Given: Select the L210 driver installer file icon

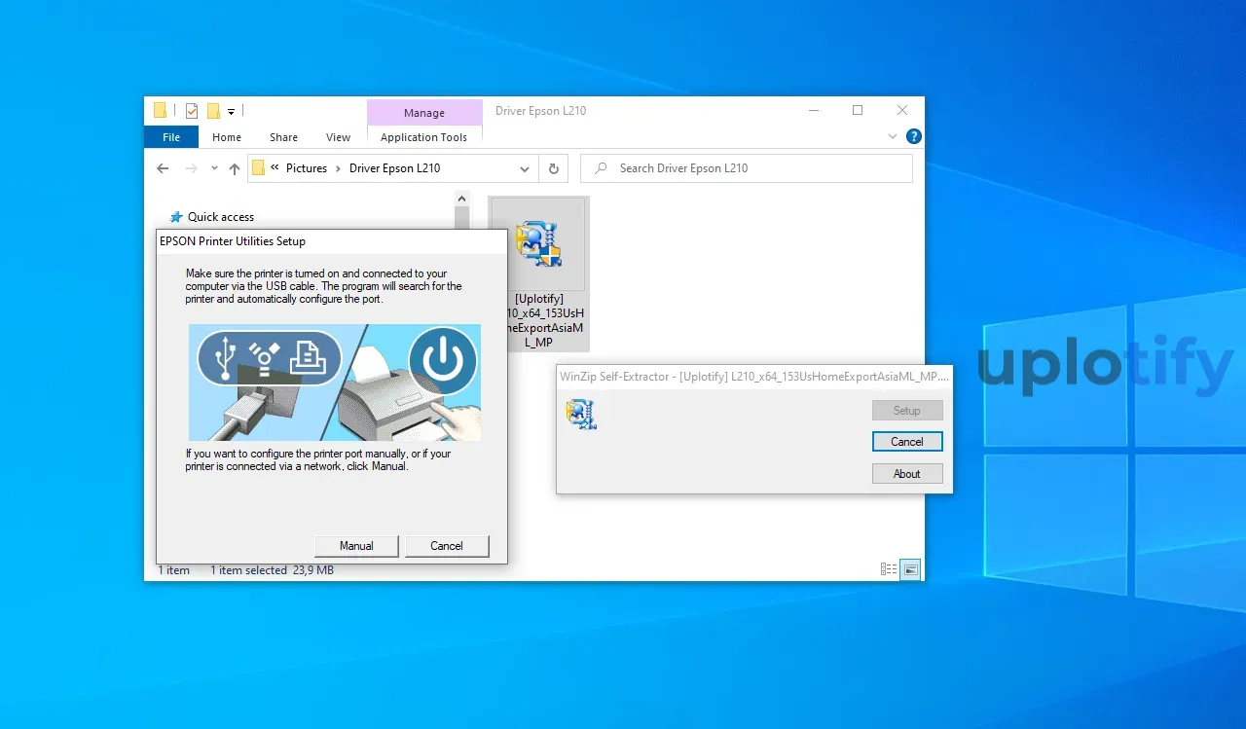Looking at the screenshot, I should [538, 243].
